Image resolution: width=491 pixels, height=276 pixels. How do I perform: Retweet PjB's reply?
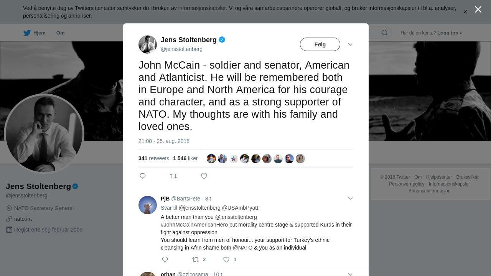pos(196,260)
